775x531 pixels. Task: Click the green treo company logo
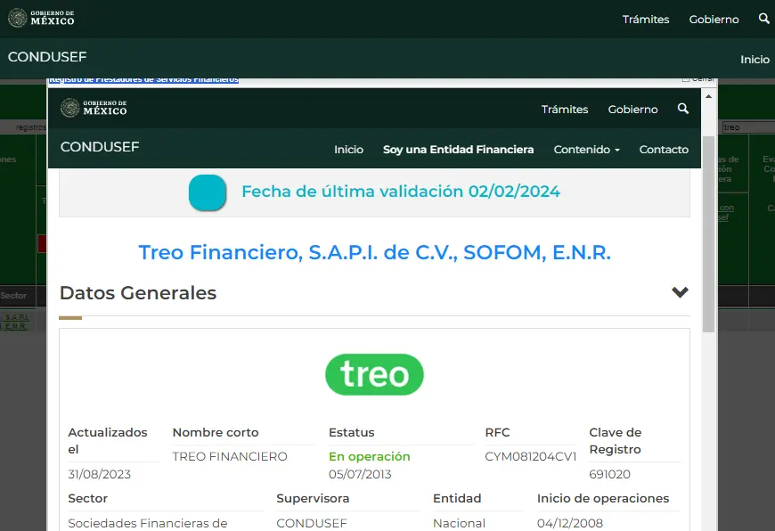click(374, 374)
